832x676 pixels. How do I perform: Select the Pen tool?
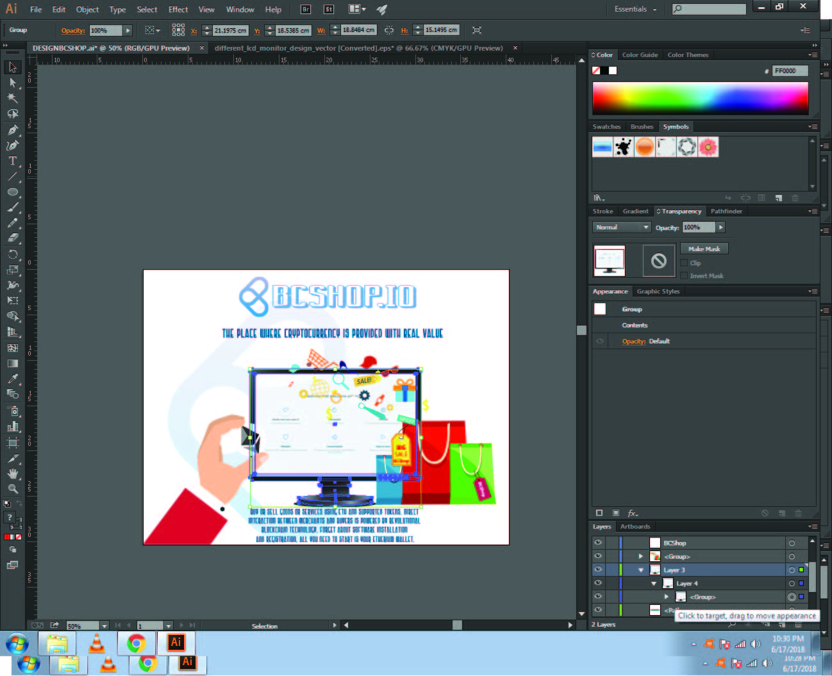point(13,129)
